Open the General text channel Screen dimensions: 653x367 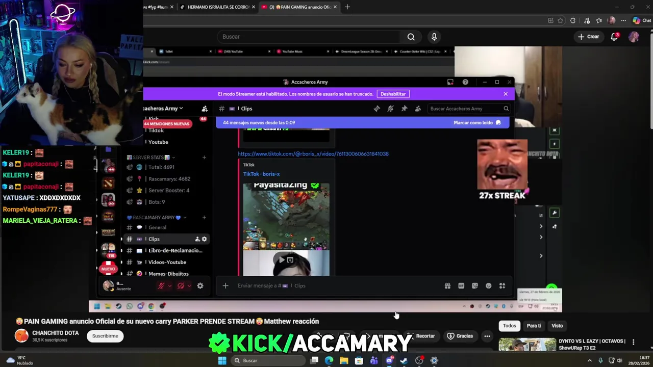(167, 227)
